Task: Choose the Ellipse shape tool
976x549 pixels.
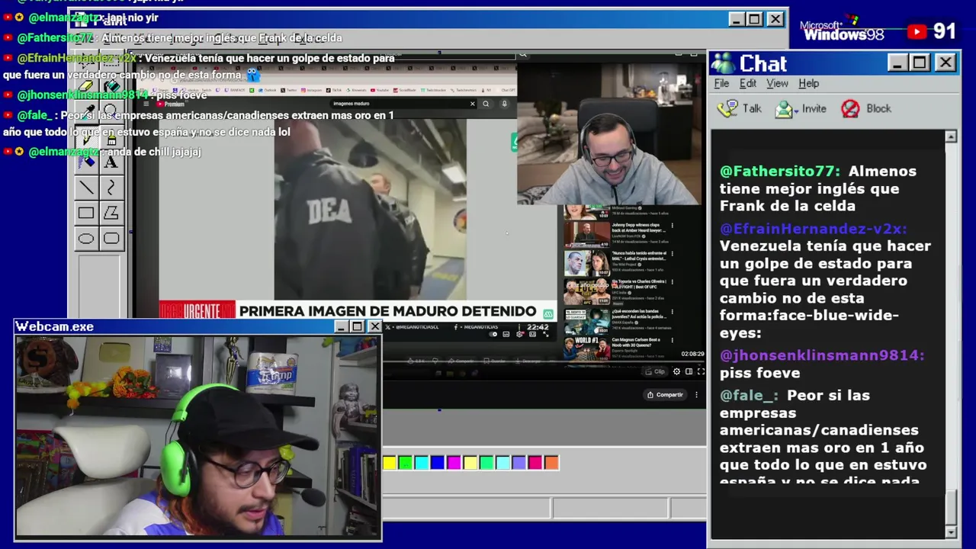Action: (87, 239)
